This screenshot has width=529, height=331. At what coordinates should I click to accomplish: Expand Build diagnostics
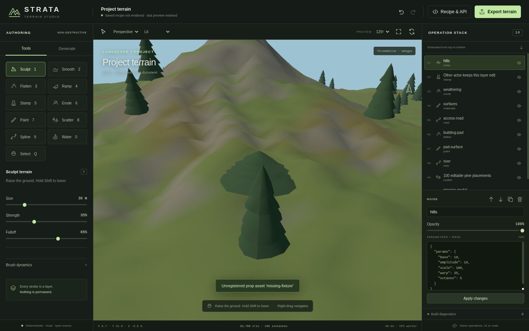475,314
